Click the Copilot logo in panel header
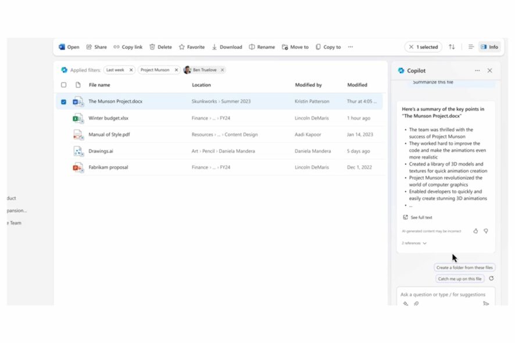515x343 pixels. pyautogui.click(x=401, y=71)
